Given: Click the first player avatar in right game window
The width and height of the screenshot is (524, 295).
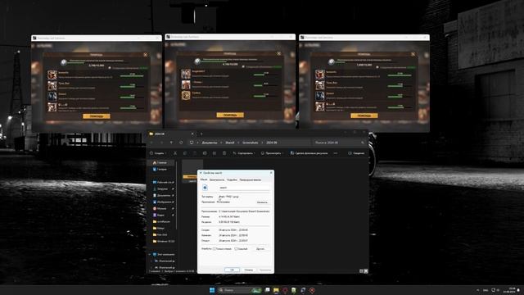Looking at the screenshot, I should click(320, 75).
